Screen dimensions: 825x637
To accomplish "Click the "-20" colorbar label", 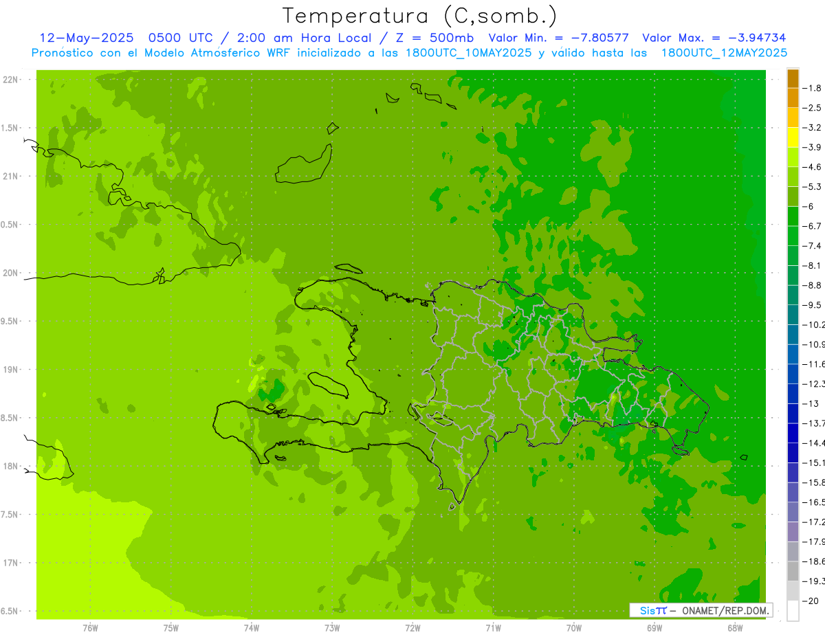I will coord(811,601).
